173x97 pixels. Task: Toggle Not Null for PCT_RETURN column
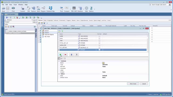(x=99, y=47)
